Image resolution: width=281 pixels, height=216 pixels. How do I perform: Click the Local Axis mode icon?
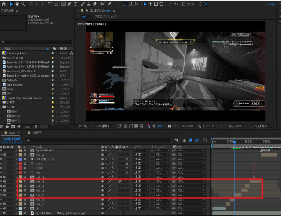pyautogui.click(x=126, y=4)
